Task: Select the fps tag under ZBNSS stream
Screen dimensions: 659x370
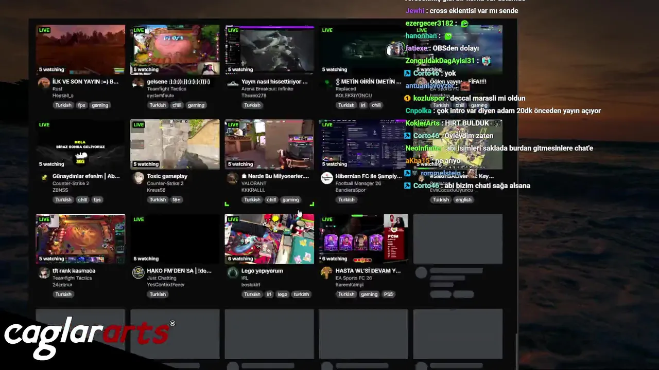Action: (x=97, y=200)
